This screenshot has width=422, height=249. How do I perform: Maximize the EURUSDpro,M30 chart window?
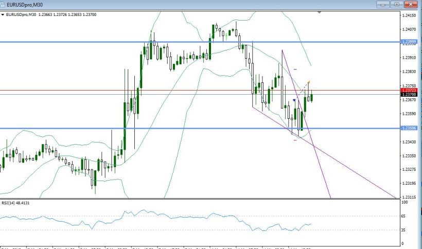pos(397,4)
